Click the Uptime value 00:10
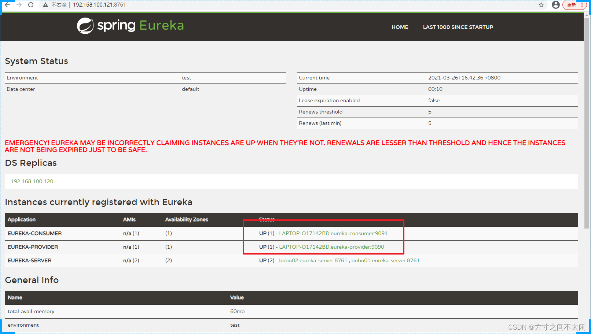Viewport: 591px width, 334px height. tap(435, 89)
